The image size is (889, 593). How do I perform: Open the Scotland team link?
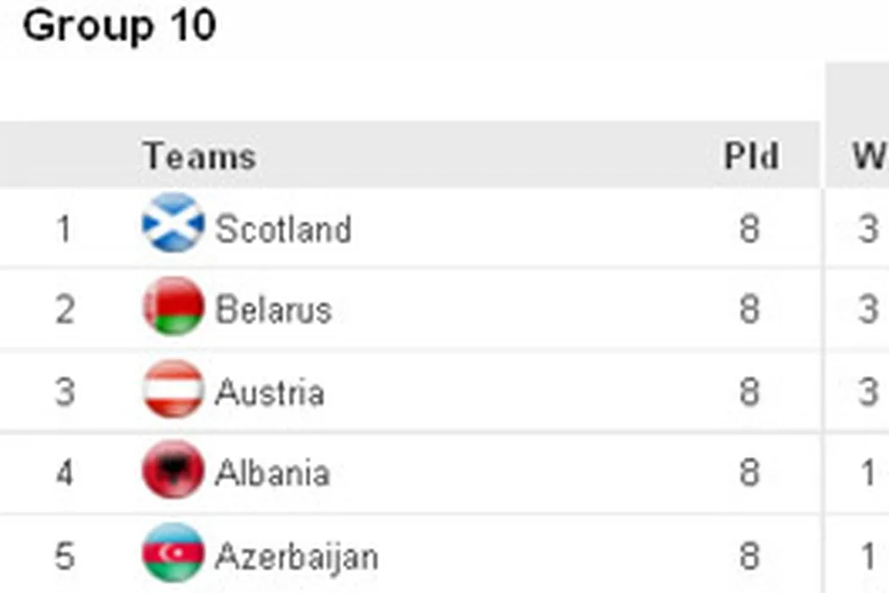coord(283,229)
